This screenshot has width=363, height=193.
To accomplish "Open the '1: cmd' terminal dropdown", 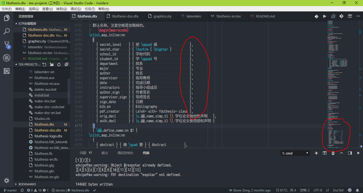I will point(295,153).
